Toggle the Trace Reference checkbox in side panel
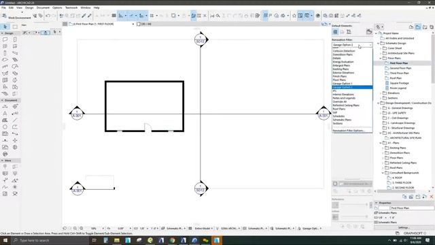 [335, 184]
